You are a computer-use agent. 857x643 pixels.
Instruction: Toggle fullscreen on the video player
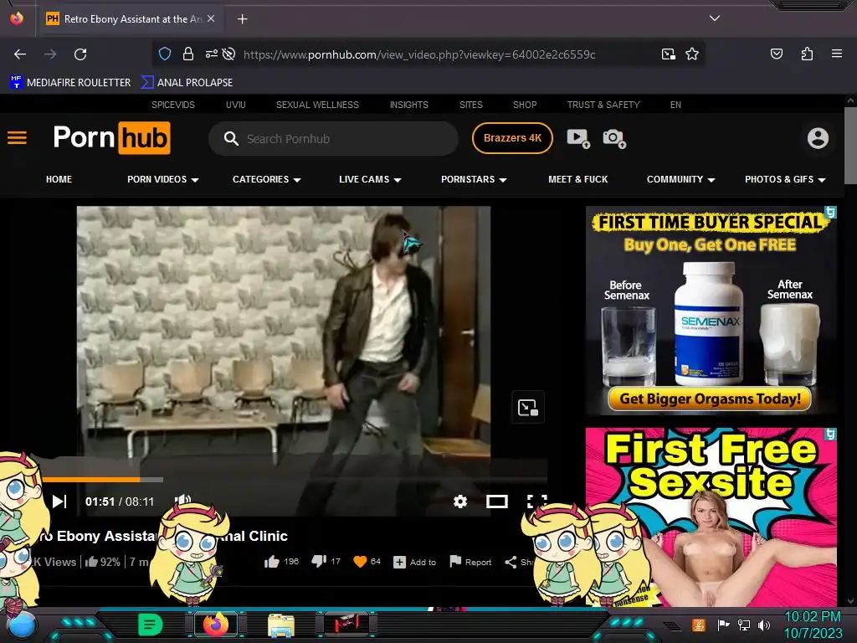536,501
